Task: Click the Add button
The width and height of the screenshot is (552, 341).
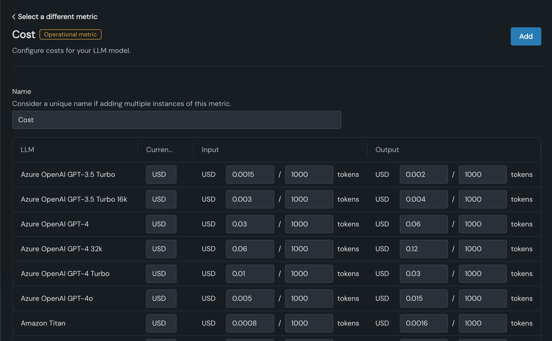Action: pyautogui.click(x=526, y=36)
